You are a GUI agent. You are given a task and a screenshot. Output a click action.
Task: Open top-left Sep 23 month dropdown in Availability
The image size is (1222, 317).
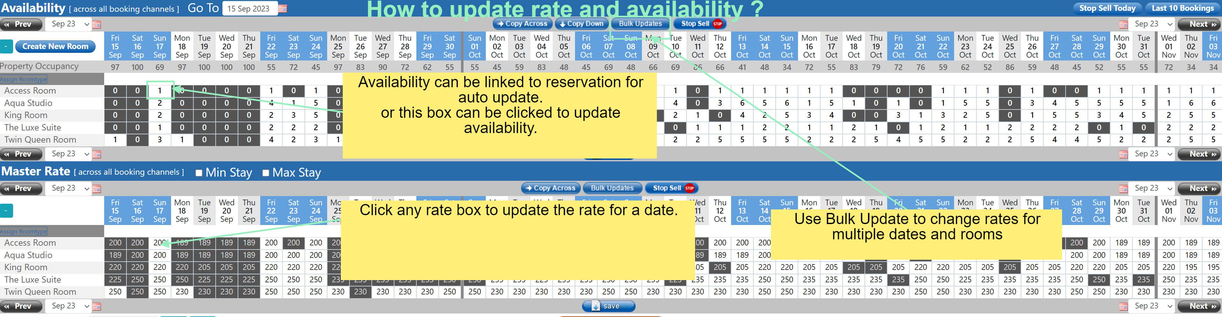(69, 24)
